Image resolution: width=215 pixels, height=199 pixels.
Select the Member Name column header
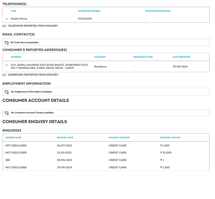[13, 138]
